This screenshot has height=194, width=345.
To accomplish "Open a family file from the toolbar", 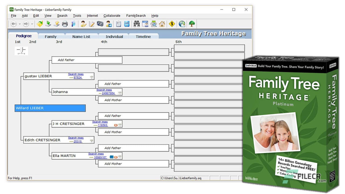I will tap(40, 24).
